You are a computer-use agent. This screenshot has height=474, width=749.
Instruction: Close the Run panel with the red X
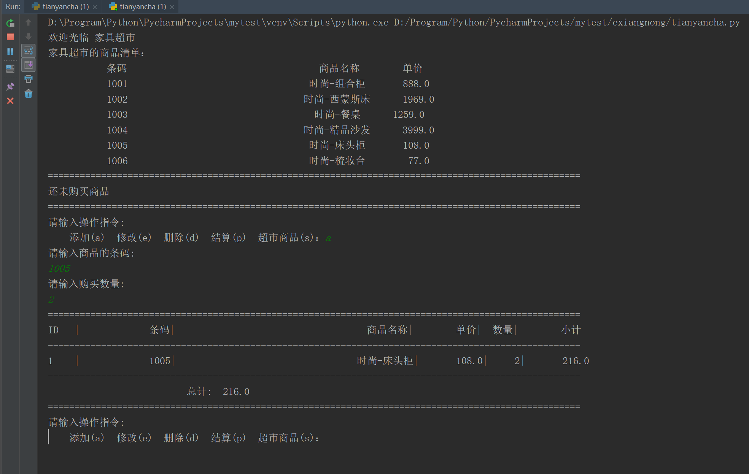coord(10,101)
